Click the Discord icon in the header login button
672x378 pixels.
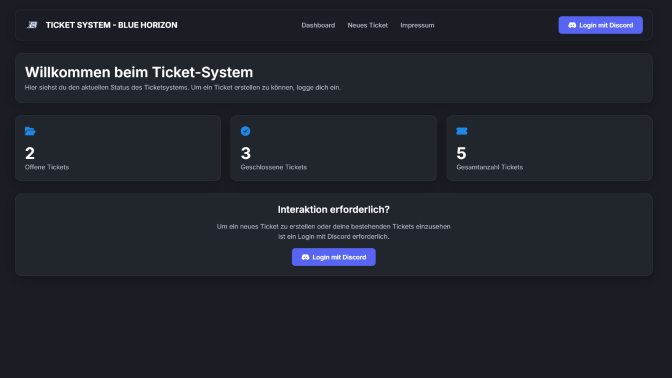point(572,25)
